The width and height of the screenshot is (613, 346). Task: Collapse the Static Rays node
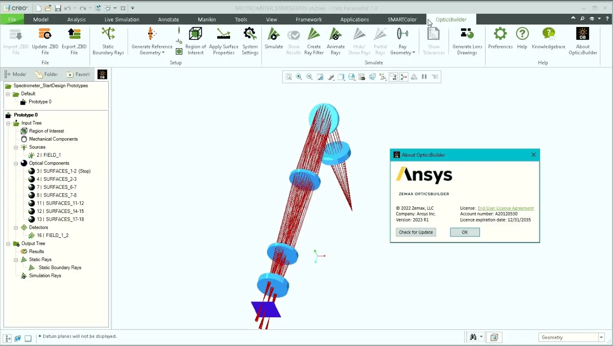[16, 260]
